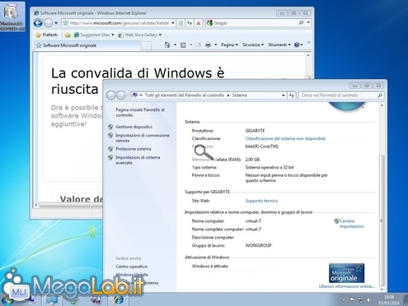Click the Cerca nel Pannello di controllo field
This screenshot has width=408, height=306.
pyautogui.click(x=341, y=95)
